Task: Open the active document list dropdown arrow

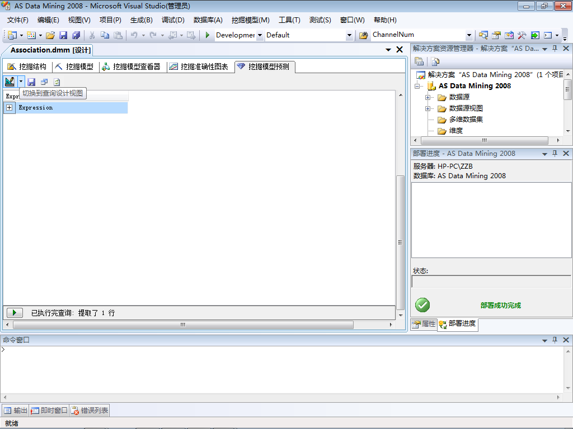Action: [x=388, y=50]
